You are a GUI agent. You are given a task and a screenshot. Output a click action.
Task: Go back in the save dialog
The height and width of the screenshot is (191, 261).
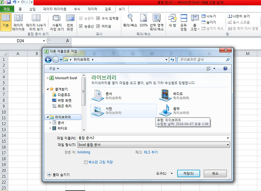point(48,59)
